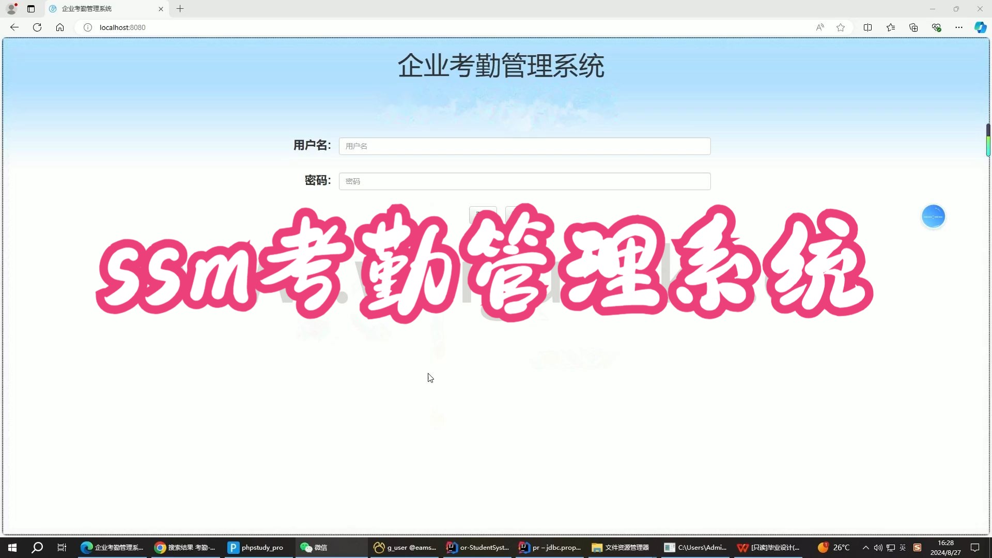The height and width of the screenshot is (558, 992).
Task: Expand hidden icons in the system tray
Action: click(x=865, y=547)
